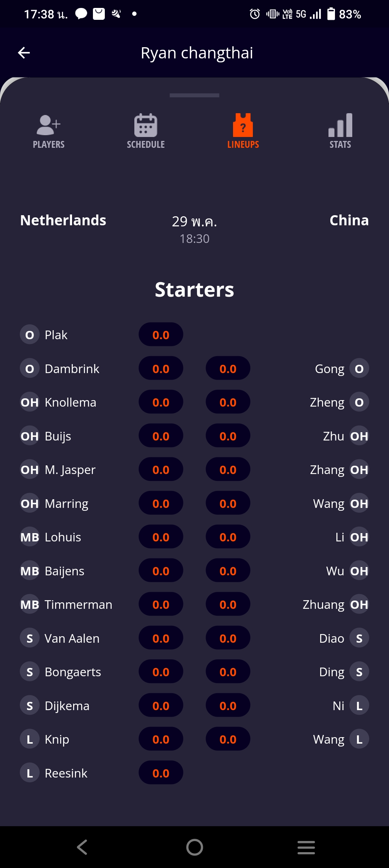Open Android recent apps menu
Viewport: 389px width, 868px height.
click(x=306, y=847)
